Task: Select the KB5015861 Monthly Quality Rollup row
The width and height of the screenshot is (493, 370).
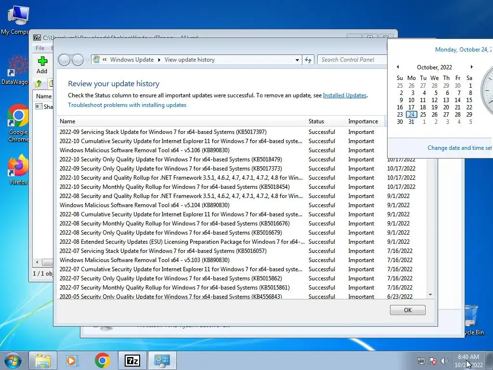Action: point(242,288)
